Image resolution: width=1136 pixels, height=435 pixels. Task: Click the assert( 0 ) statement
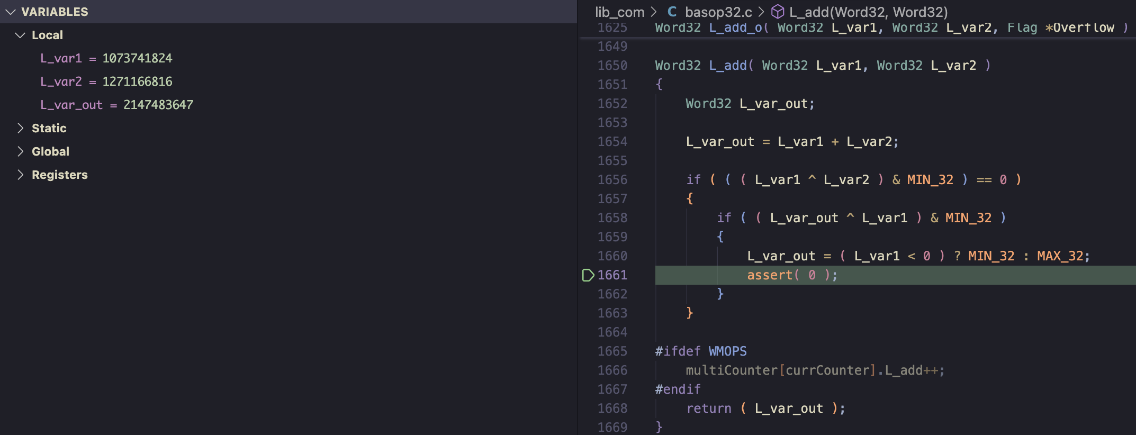point(792,275)
